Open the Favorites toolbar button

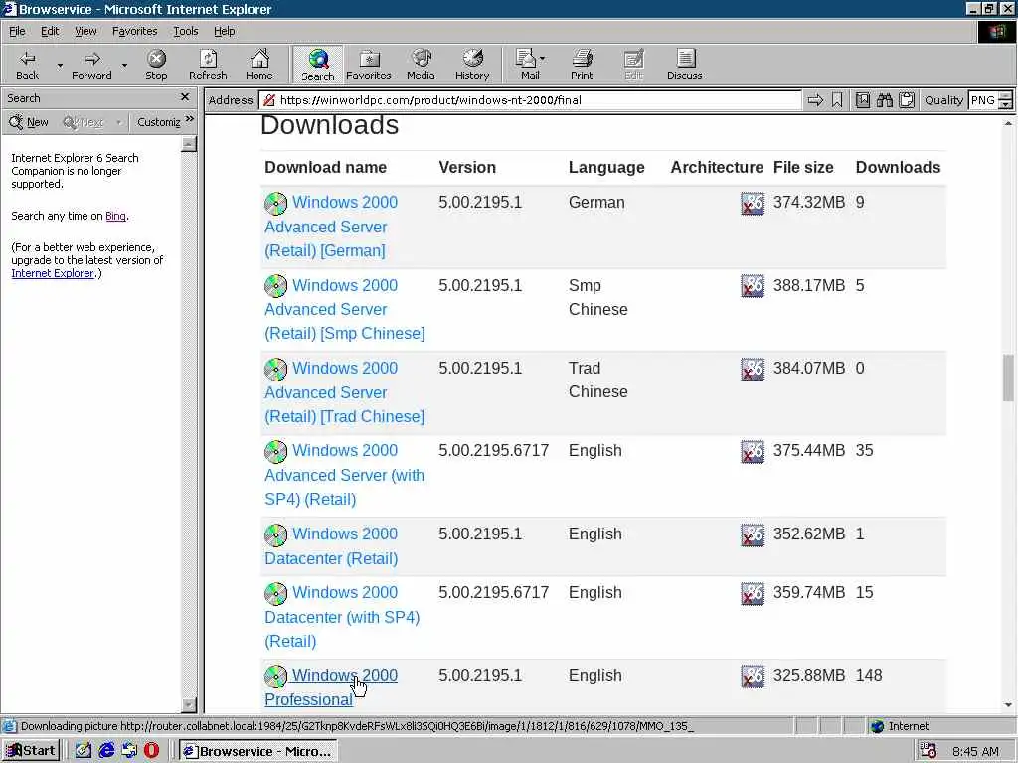(x=369, y=65)
